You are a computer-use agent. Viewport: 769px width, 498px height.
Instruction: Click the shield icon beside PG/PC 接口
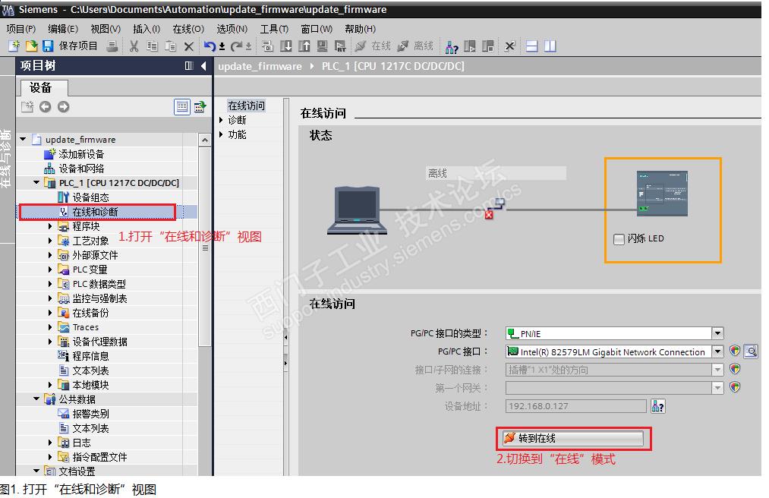pos(734,351)
